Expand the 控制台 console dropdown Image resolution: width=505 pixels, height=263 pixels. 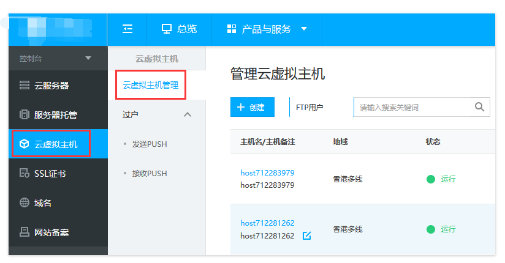[88, 58]
